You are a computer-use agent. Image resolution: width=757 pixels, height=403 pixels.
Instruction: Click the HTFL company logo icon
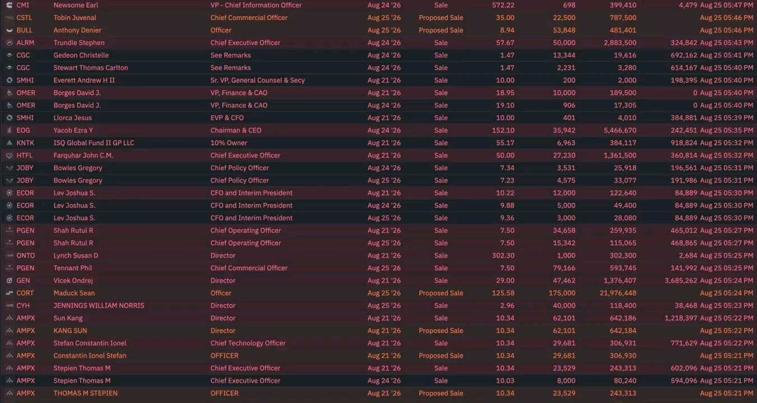pos(9,155)
